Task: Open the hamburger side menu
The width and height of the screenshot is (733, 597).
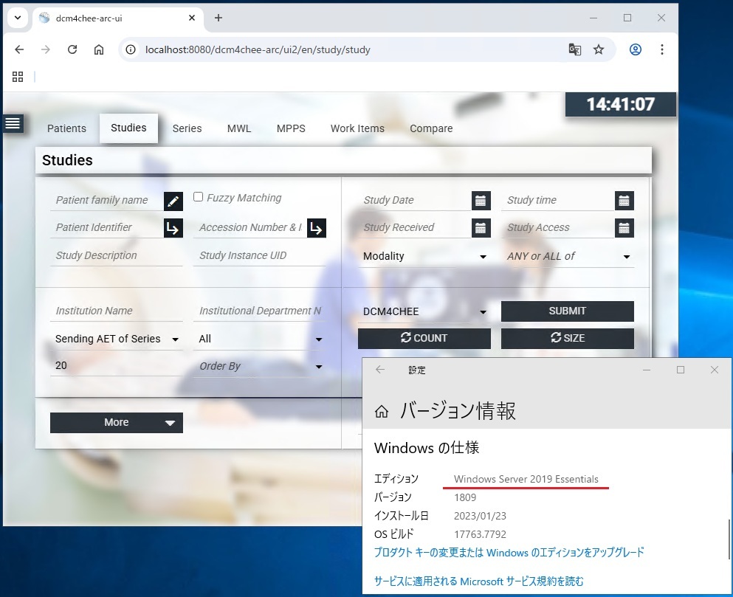Action: click(x=13, y=123)
